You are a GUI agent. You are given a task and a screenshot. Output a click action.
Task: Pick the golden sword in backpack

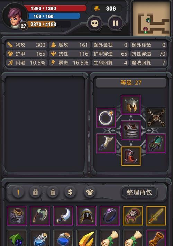[x=156, y=216]
